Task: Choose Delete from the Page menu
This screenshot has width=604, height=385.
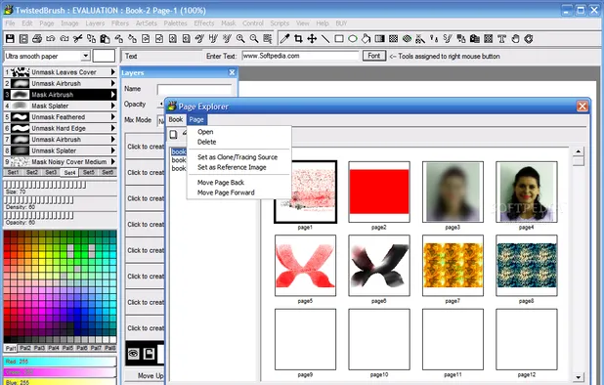Action: 207,142
